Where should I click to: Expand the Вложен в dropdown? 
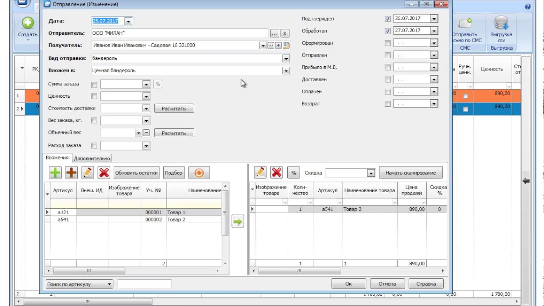click(x=286, y=71)
